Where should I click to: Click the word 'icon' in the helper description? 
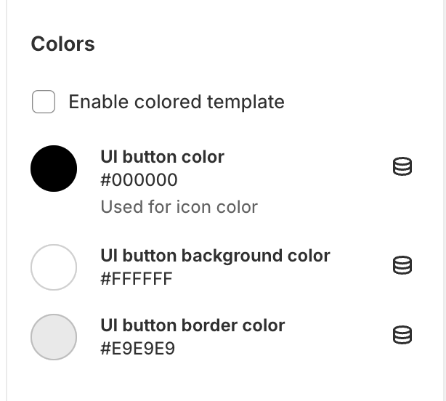[x=194, y=207]
